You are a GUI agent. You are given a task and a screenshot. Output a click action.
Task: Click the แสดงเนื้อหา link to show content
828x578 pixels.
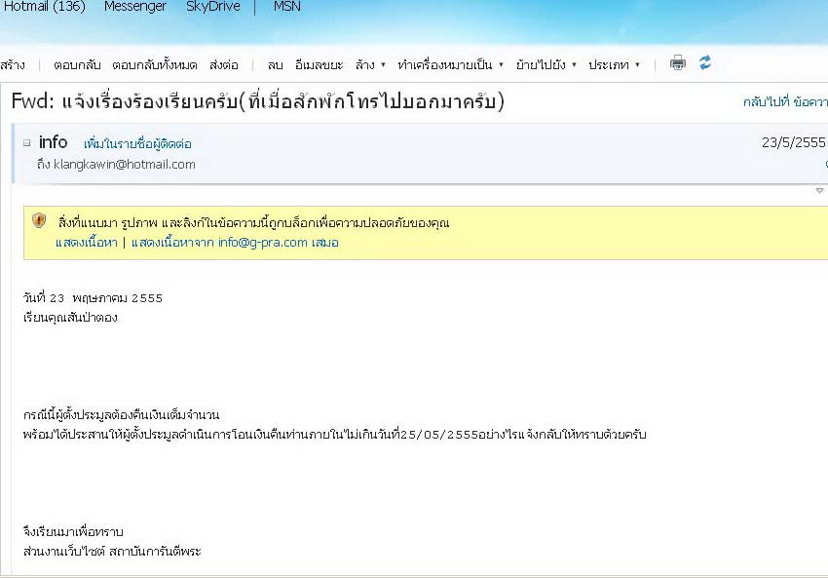[x=86, y=243]
